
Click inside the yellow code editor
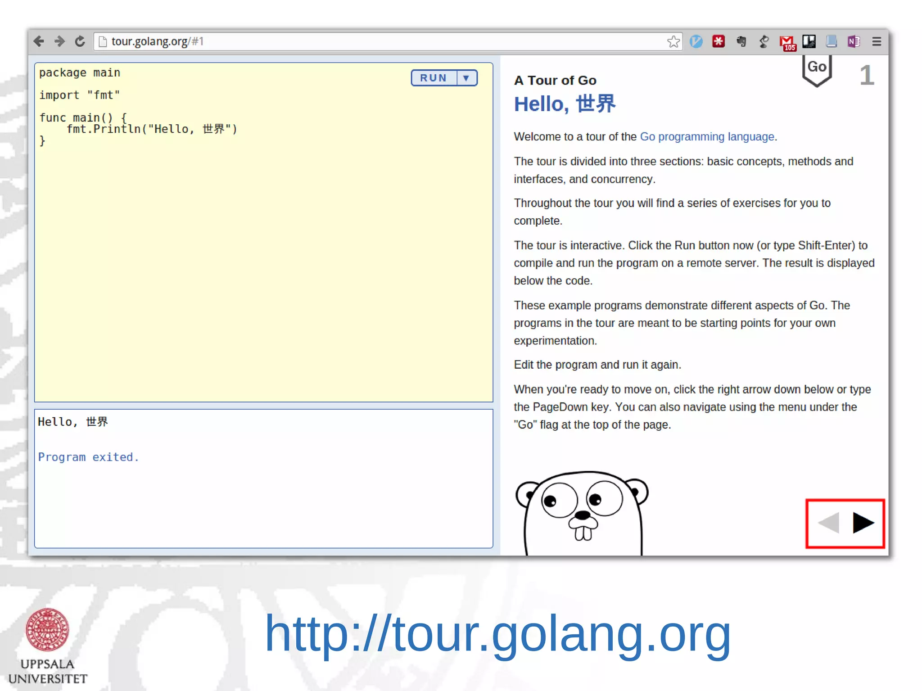(264, 232)
